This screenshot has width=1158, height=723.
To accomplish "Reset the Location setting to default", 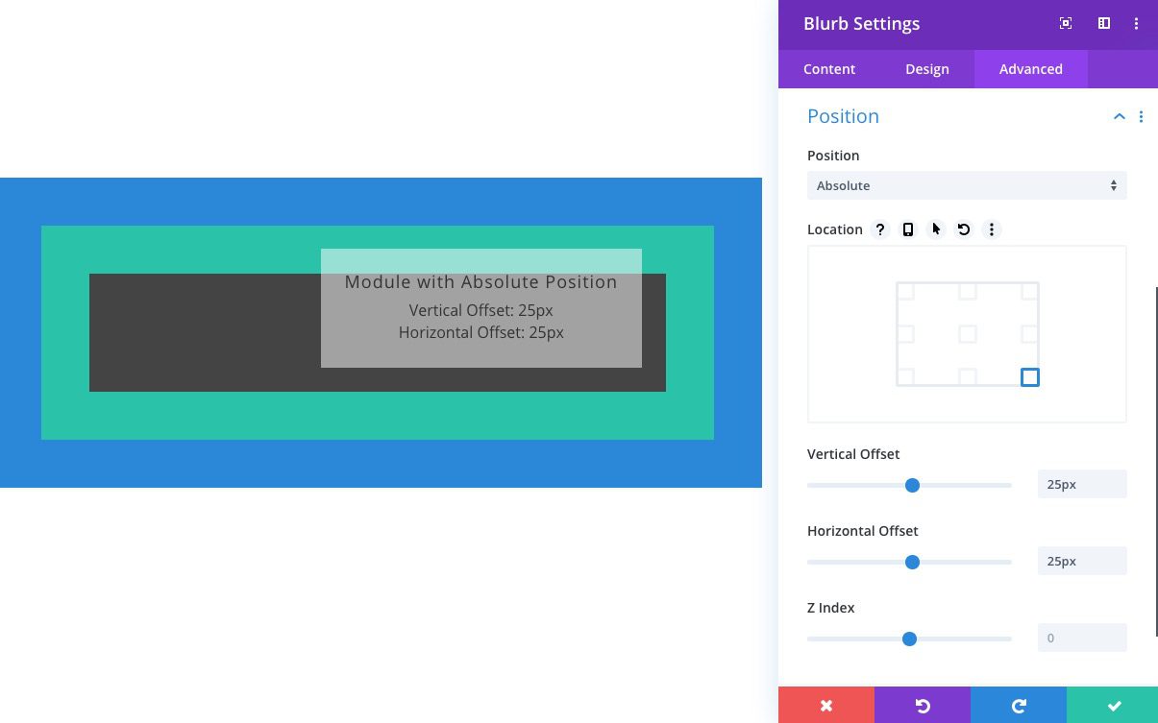I will tap(963, 229).
